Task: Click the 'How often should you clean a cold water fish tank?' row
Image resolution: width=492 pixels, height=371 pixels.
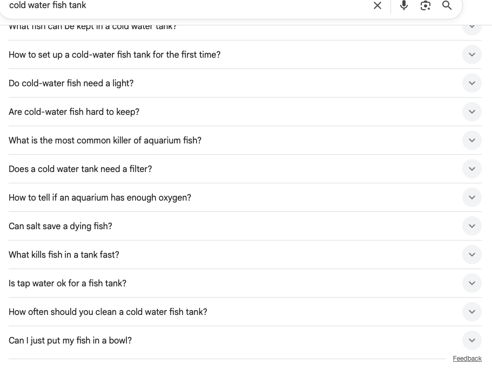Action: coord(107,312)
